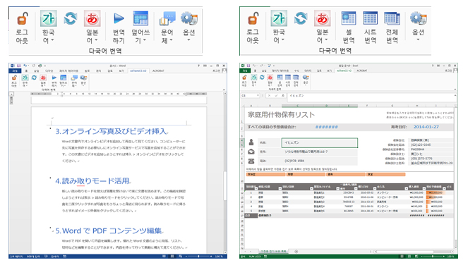Select ezTransCS v2 tab in Word window
Image resolution: width=468 pixels, height=265 pixels.
[x=138, y=71]
